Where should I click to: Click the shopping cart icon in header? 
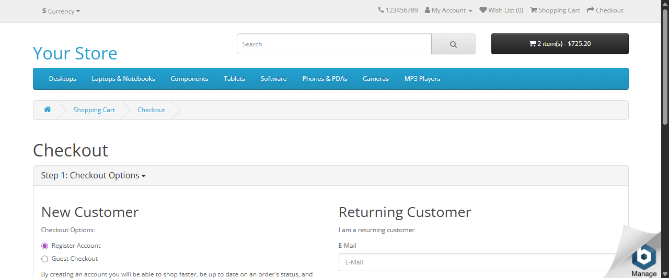point(534,10)
